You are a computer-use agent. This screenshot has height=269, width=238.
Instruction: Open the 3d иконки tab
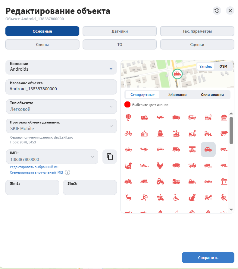pyautogui.click(x=177, y=95)
